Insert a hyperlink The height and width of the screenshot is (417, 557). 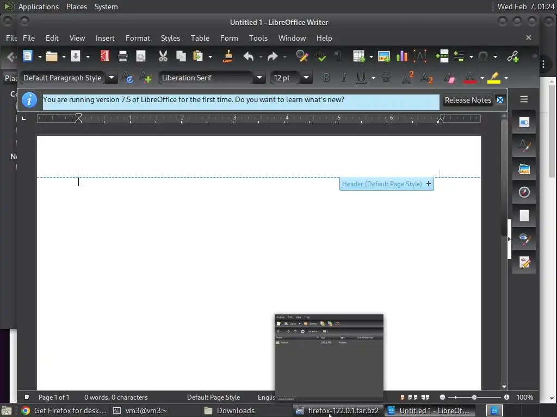(512, 56)
